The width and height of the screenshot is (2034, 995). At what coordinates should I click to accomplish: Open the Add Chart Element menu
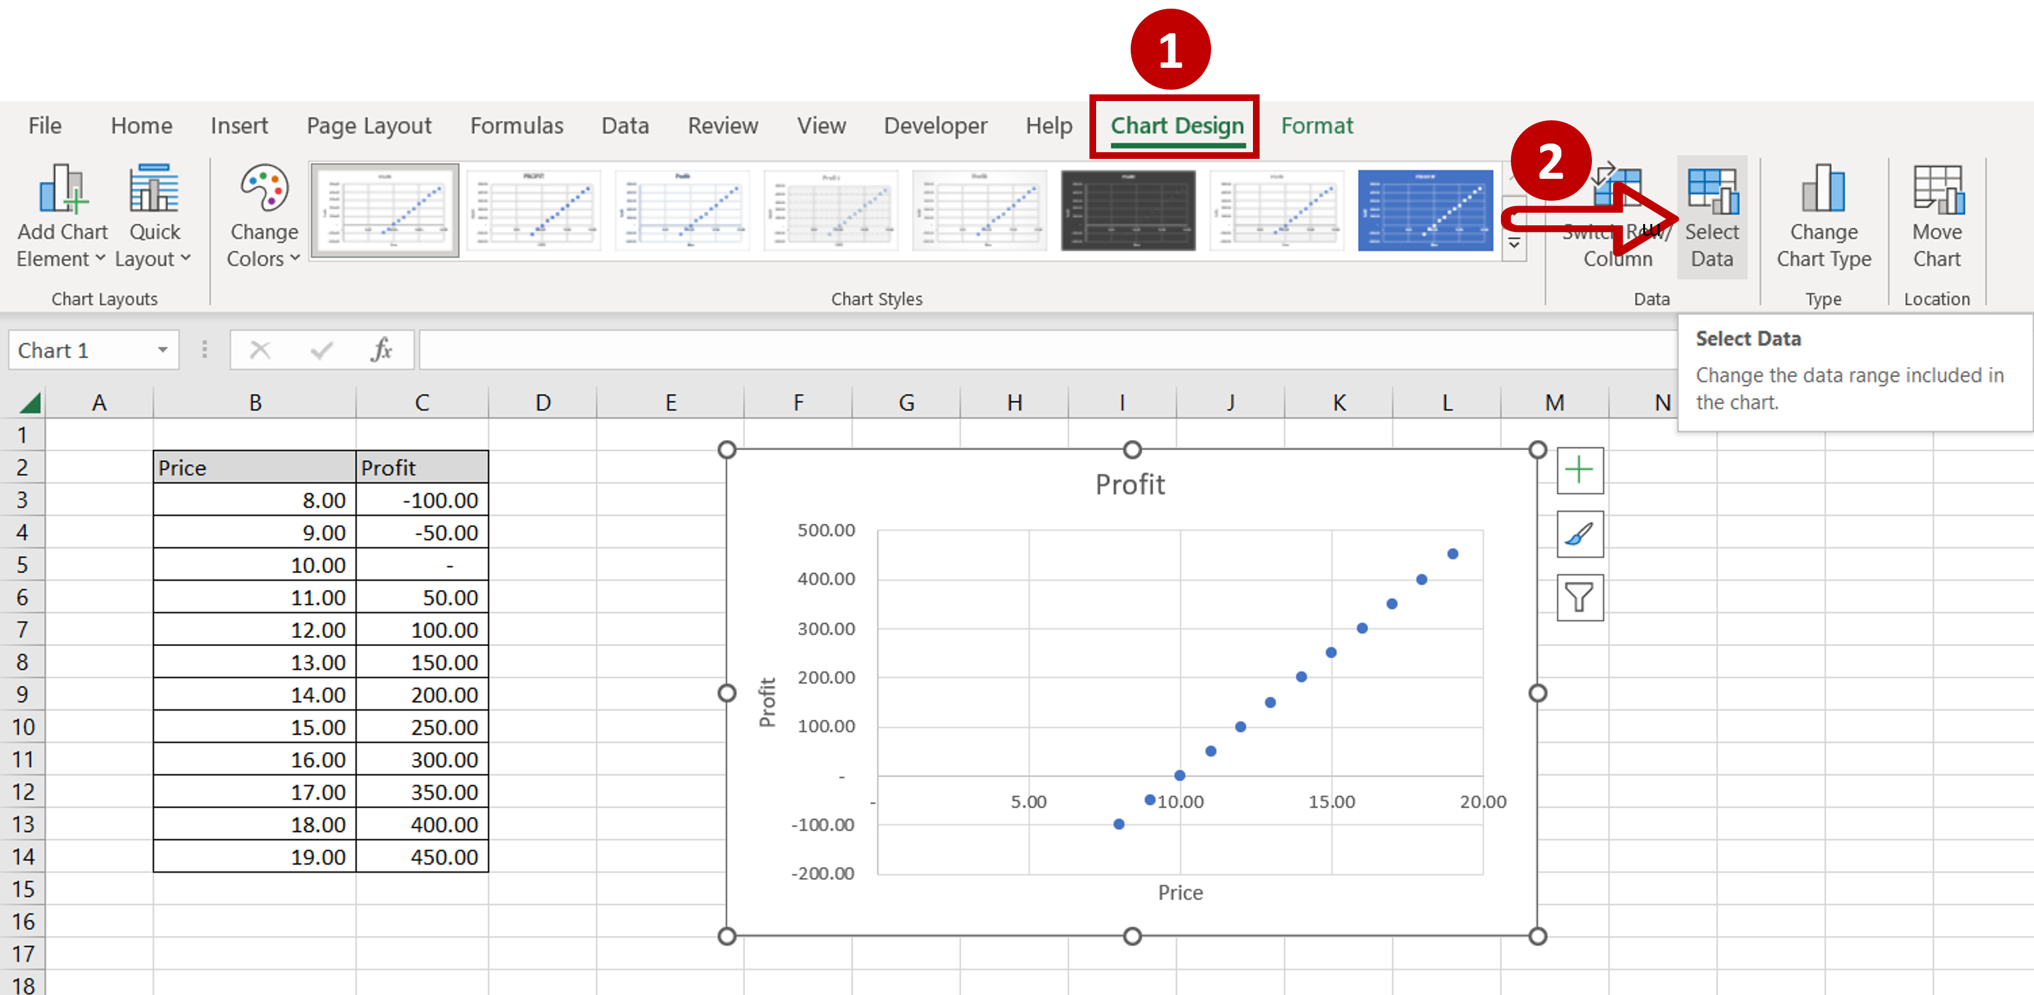(62, 213)
